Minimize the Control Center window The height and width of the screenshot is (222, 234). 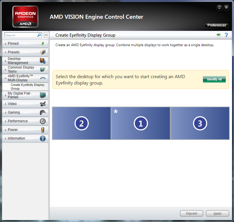(x=219, y=7)
